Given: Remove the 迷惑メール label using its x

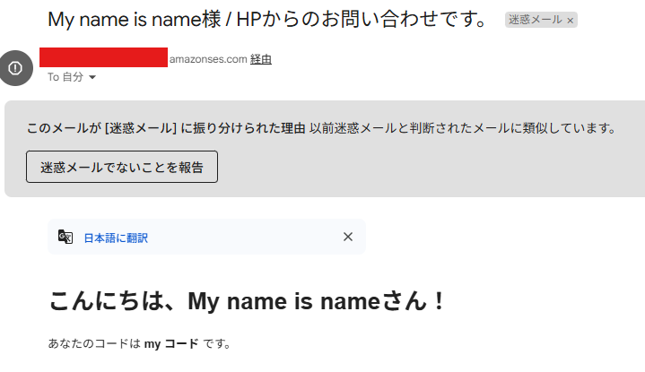Looking at the screenshot, I should coord(571,21).
